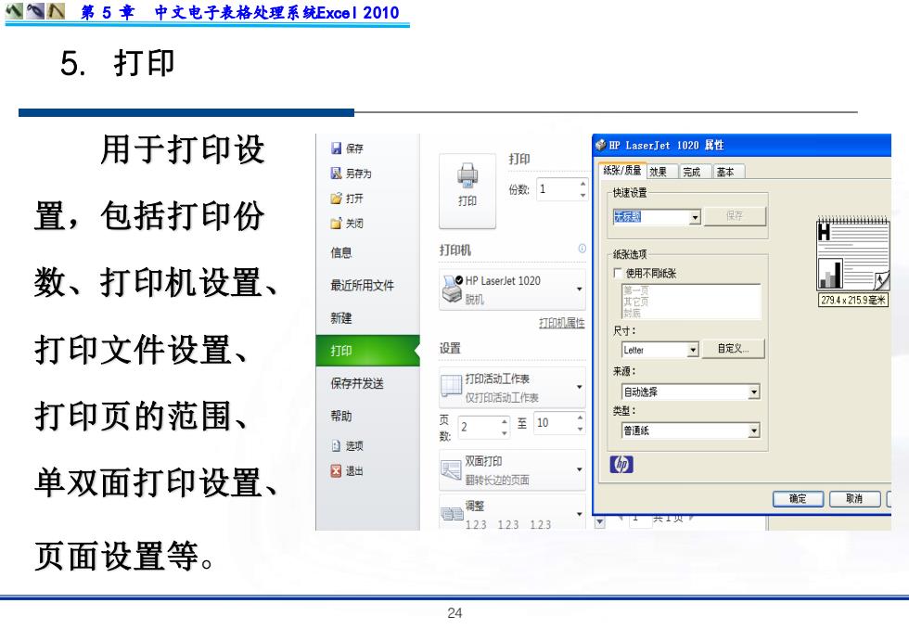Screen dimensions: 909x629
Task: Click 其它页 in paper list
Action: tap(635, 302)
